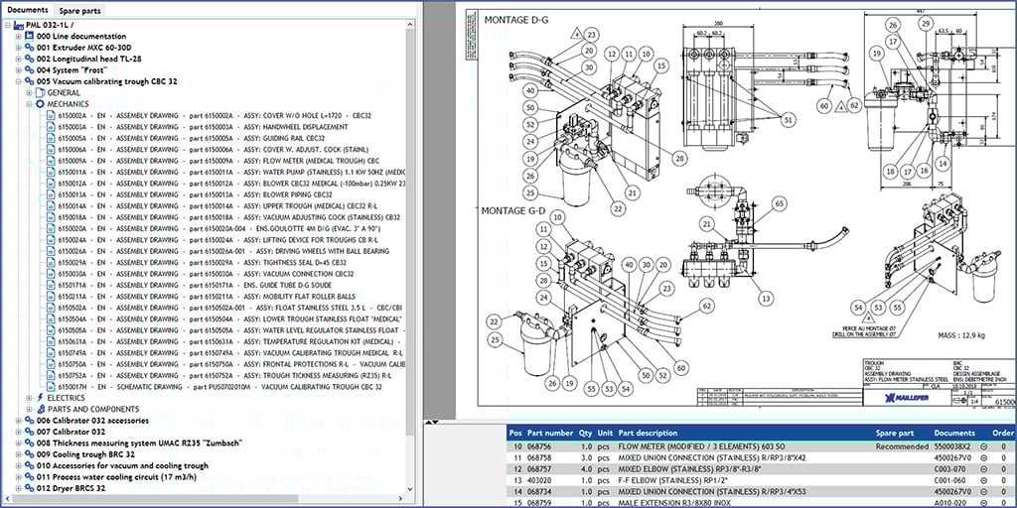This screenshot has height=508, width=1017.
Task: Expand the ELECTRICS folder
Action: (x=29, y=398)
